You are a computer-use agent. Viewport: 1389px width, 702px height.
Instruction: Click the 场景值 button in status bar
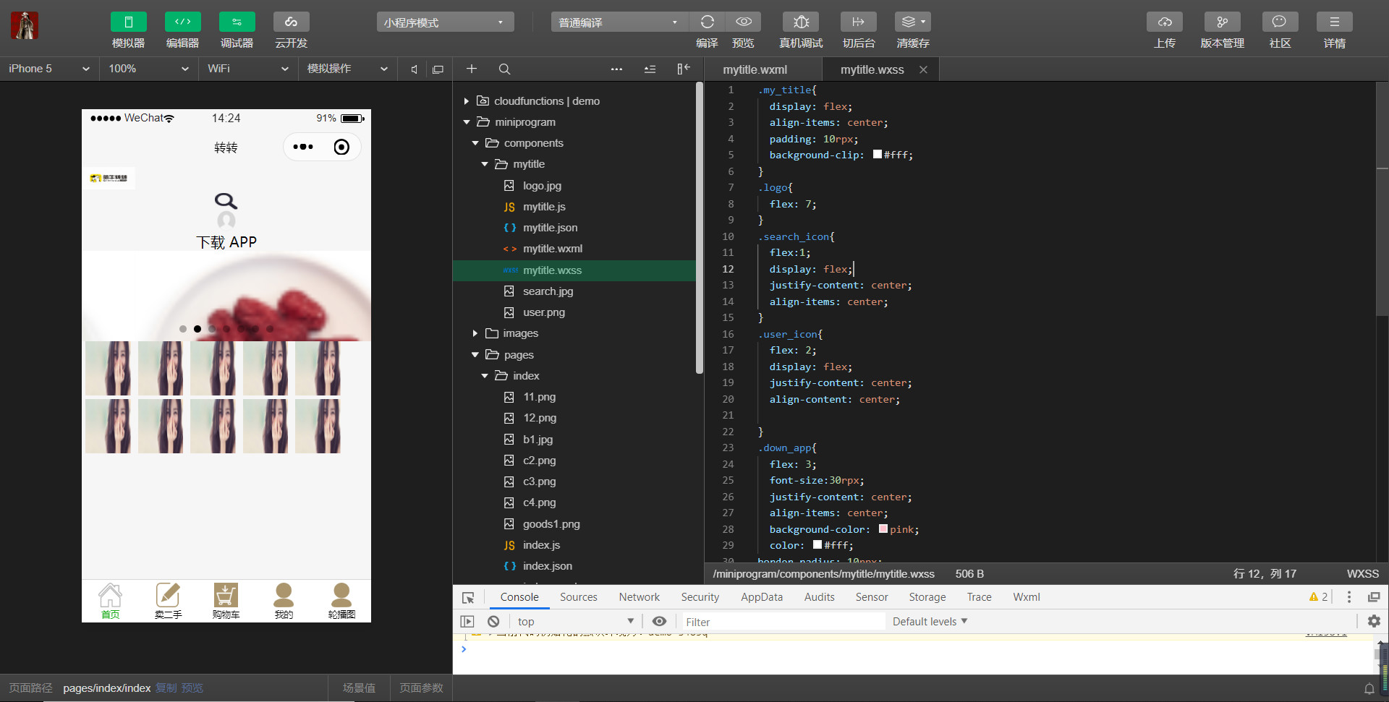(359, 688)
